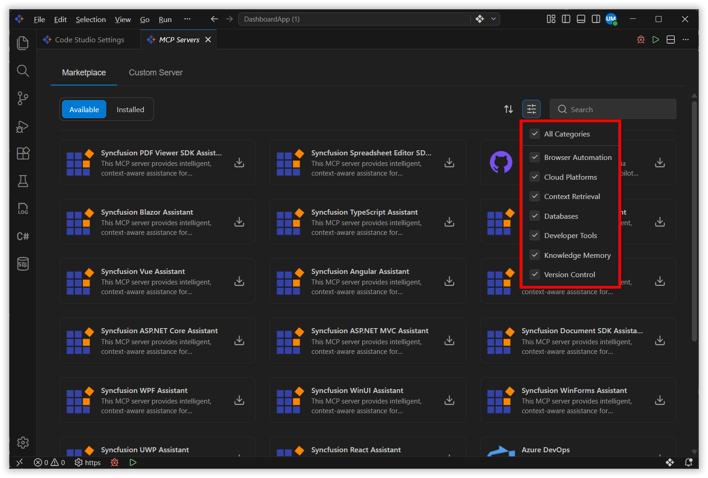This screenshot has height=478, width=708.
Task: Switch to the Code Studio Settings tab
Action: point(89,40)
